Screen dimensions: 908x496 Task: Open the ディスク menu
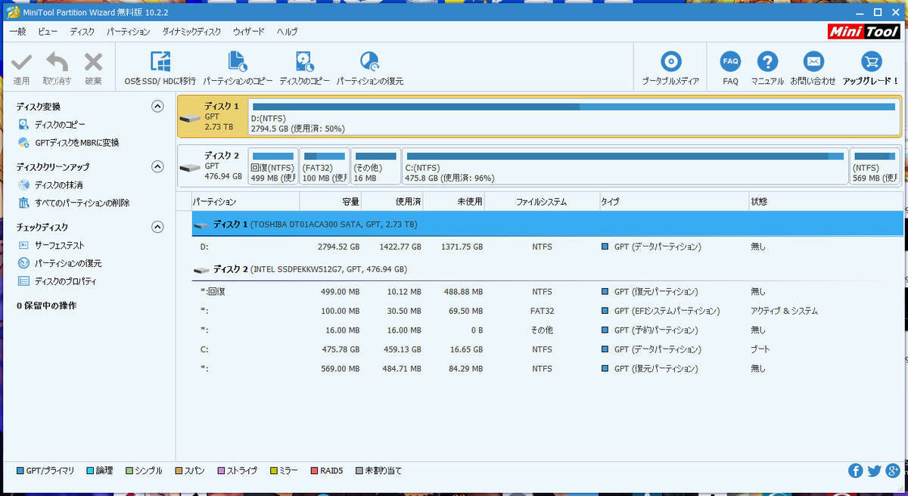click(x=82, y=32)
